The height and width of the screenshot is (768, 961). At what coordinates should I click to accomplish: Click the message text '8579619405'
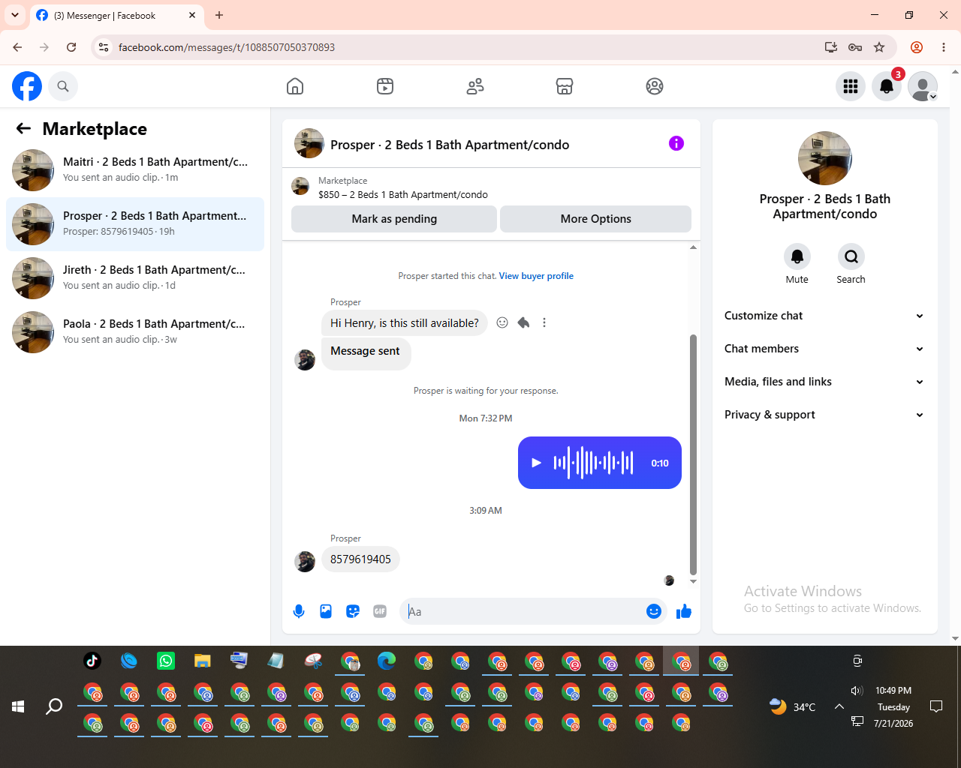(360, 559)
